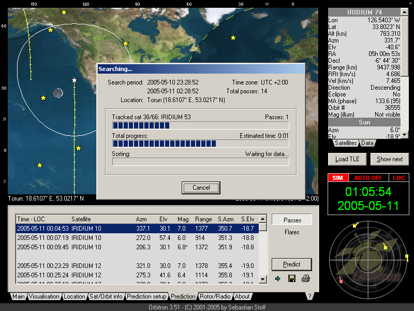Open the Rotor/Radio tab
The width and height of the screenshot is (414, 311).
[x=215, y=296]
